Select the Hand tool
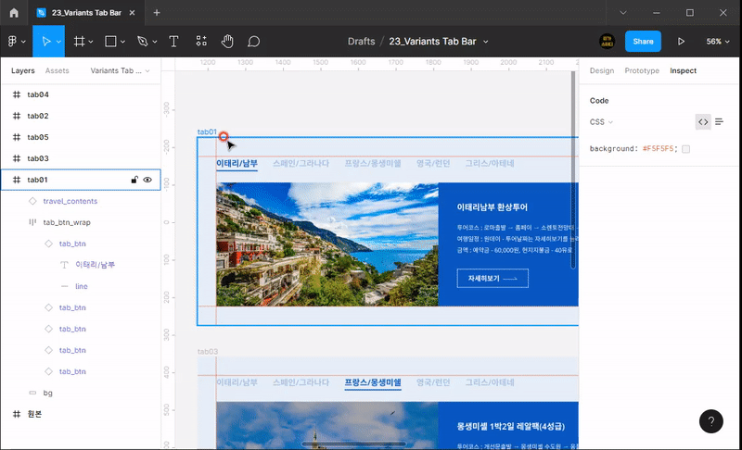The width and height of the screenshot is (742, 450). tap(227, 42)
